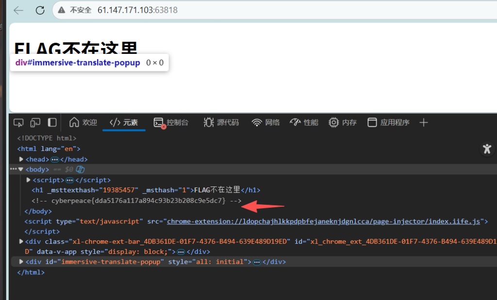Click the browser back arrow
Screen dimensions: 497x300
[18, 10]
